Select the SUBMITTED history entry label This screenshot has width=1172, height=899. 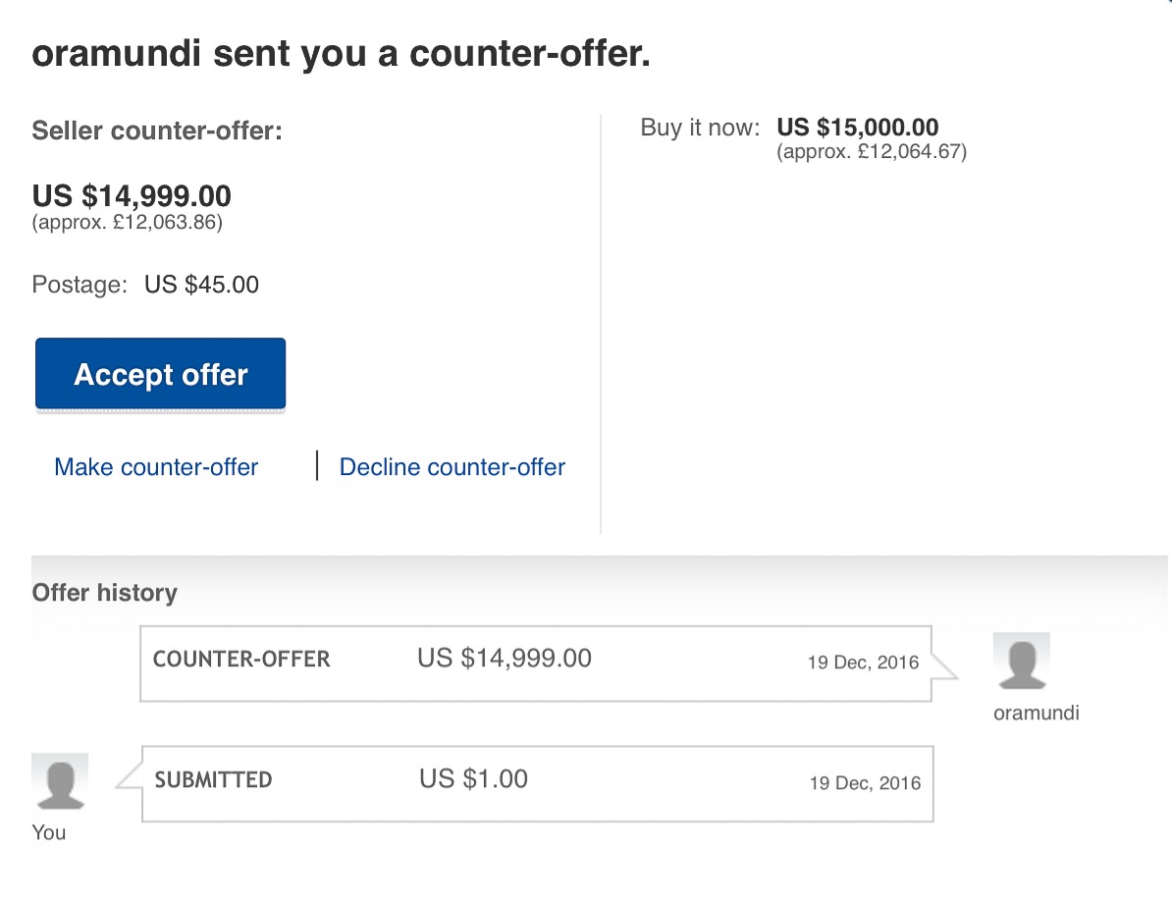click(x=213, y=779)
